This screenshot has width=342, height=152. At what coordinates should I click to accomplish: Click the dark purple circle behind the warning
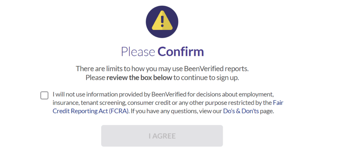(x=162, y=22)
